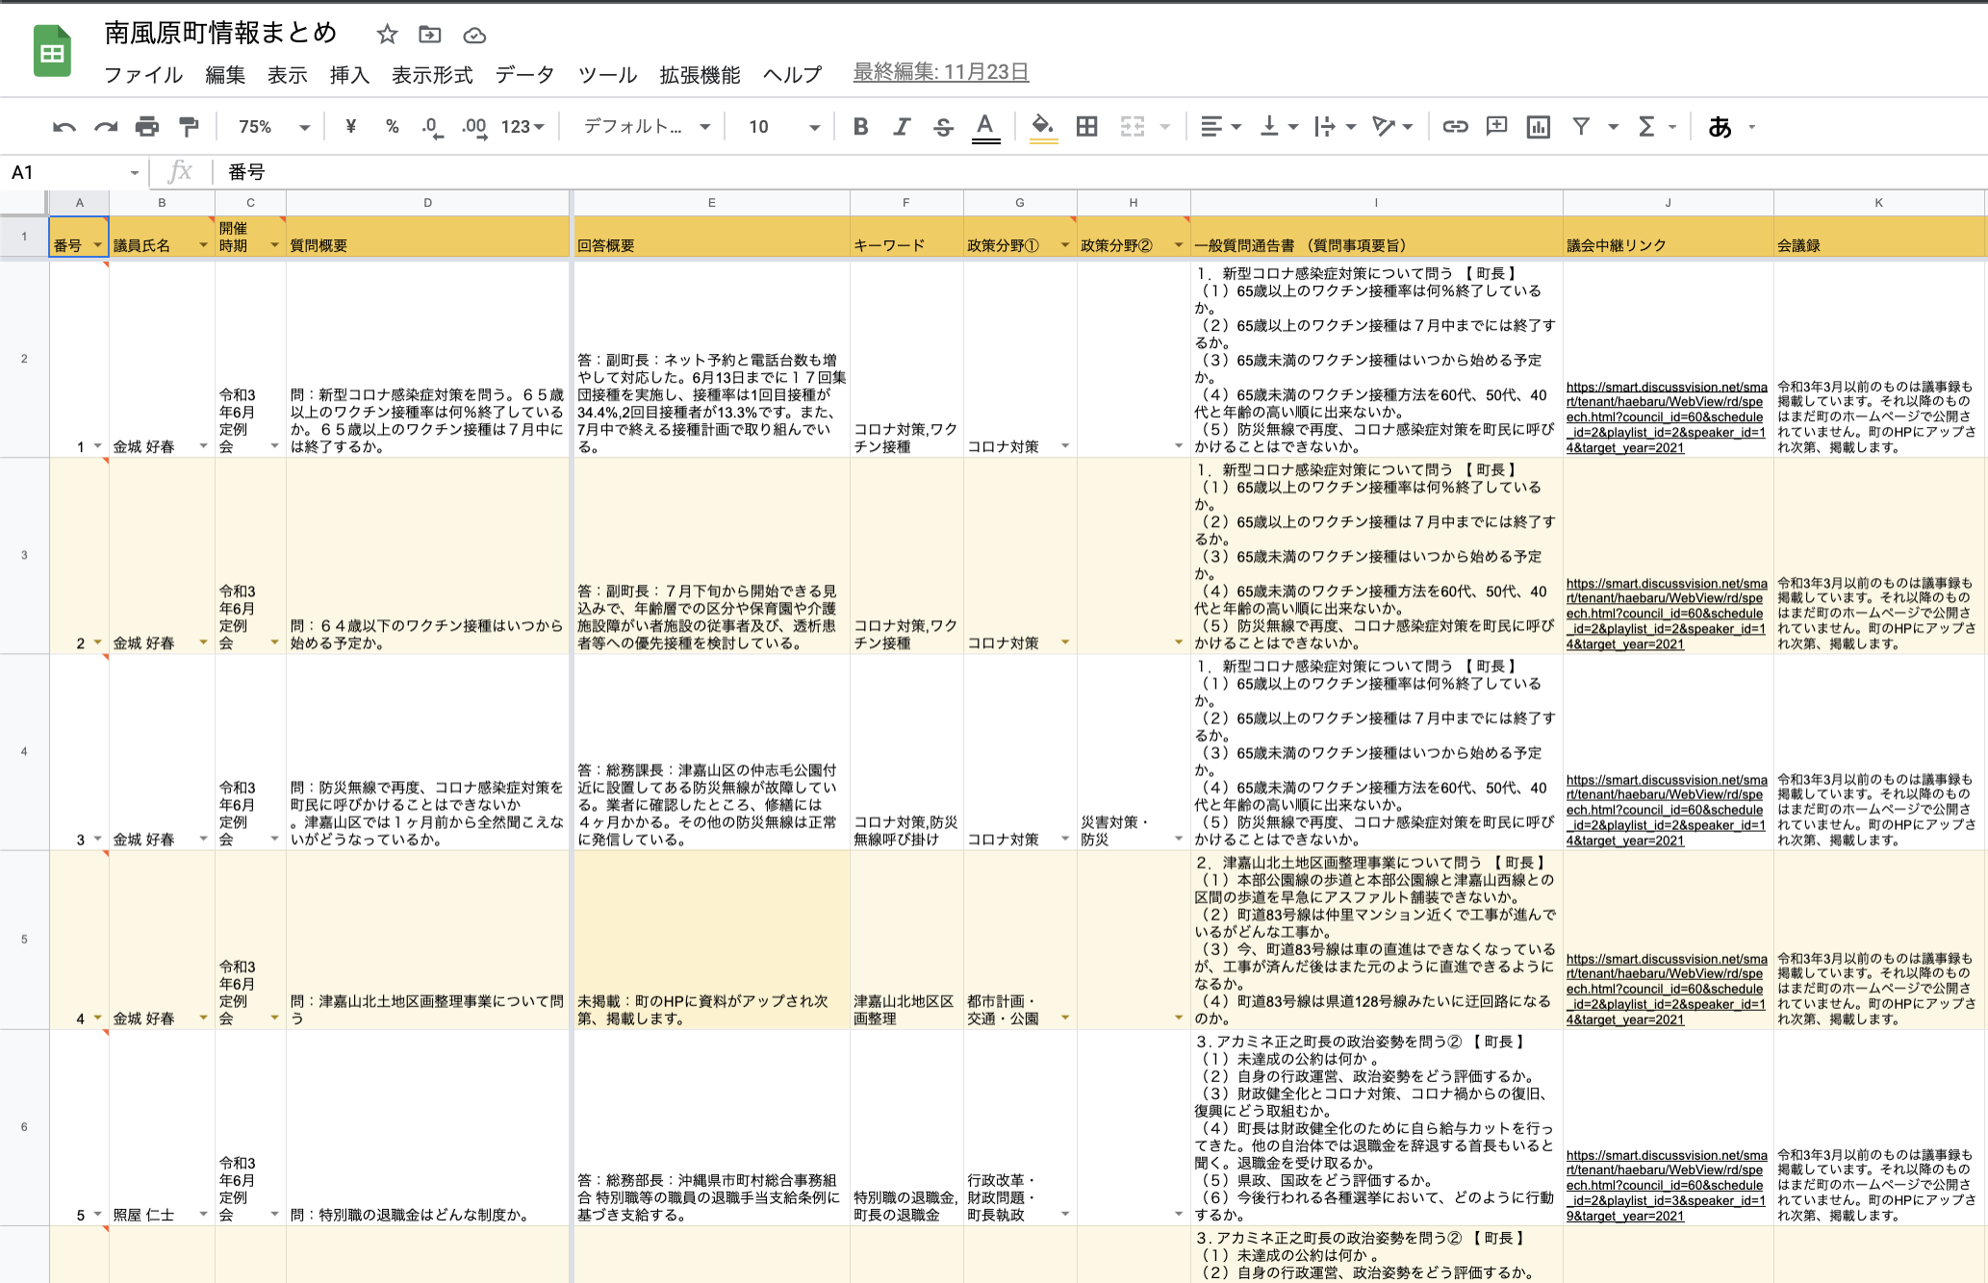Select the Paint format tool

pyautogui.click(x=190, y=127)
